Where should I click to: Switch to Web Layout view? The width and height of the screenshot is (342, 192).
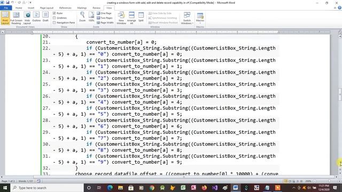click(27, 18)
